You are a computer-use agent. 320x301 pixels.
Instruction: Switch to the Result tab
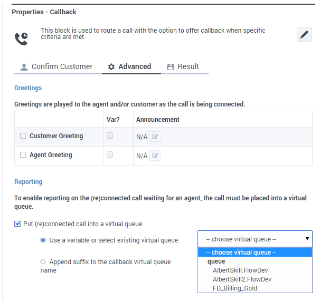(x=188, y=67)
